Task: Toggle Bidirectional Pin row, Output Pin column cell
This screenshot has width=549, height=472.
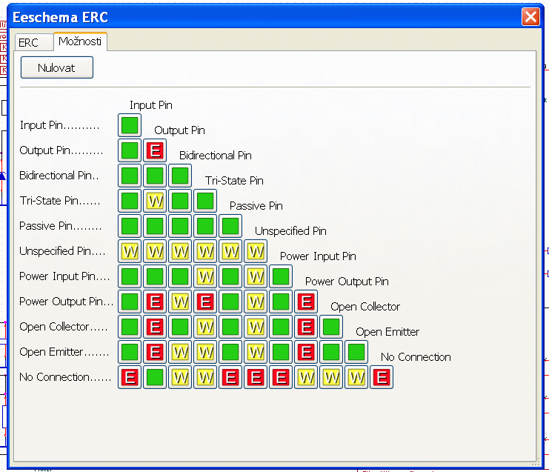Action: coord(155,176)
